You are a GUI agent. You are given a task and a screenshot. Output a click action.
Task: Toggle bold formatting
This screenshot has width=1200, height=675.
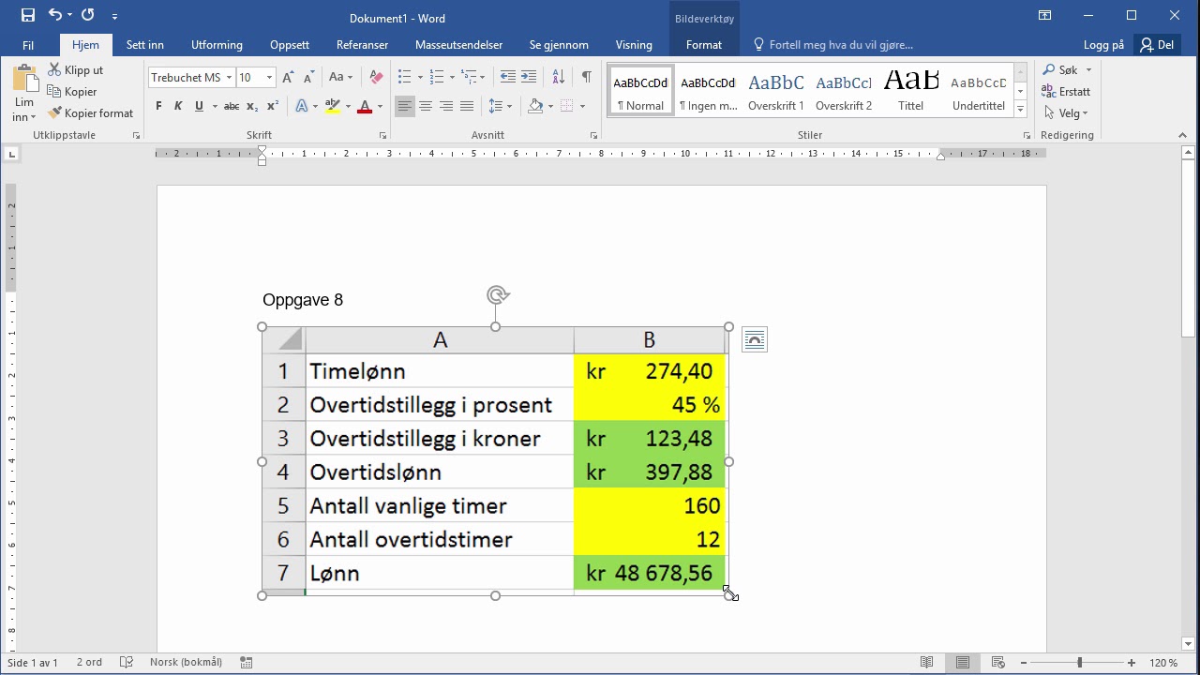tap(158, 107)
